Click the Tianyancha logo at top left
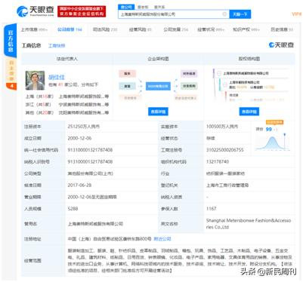The width and height of the screenshot is (303, 282). coord(36,11)
